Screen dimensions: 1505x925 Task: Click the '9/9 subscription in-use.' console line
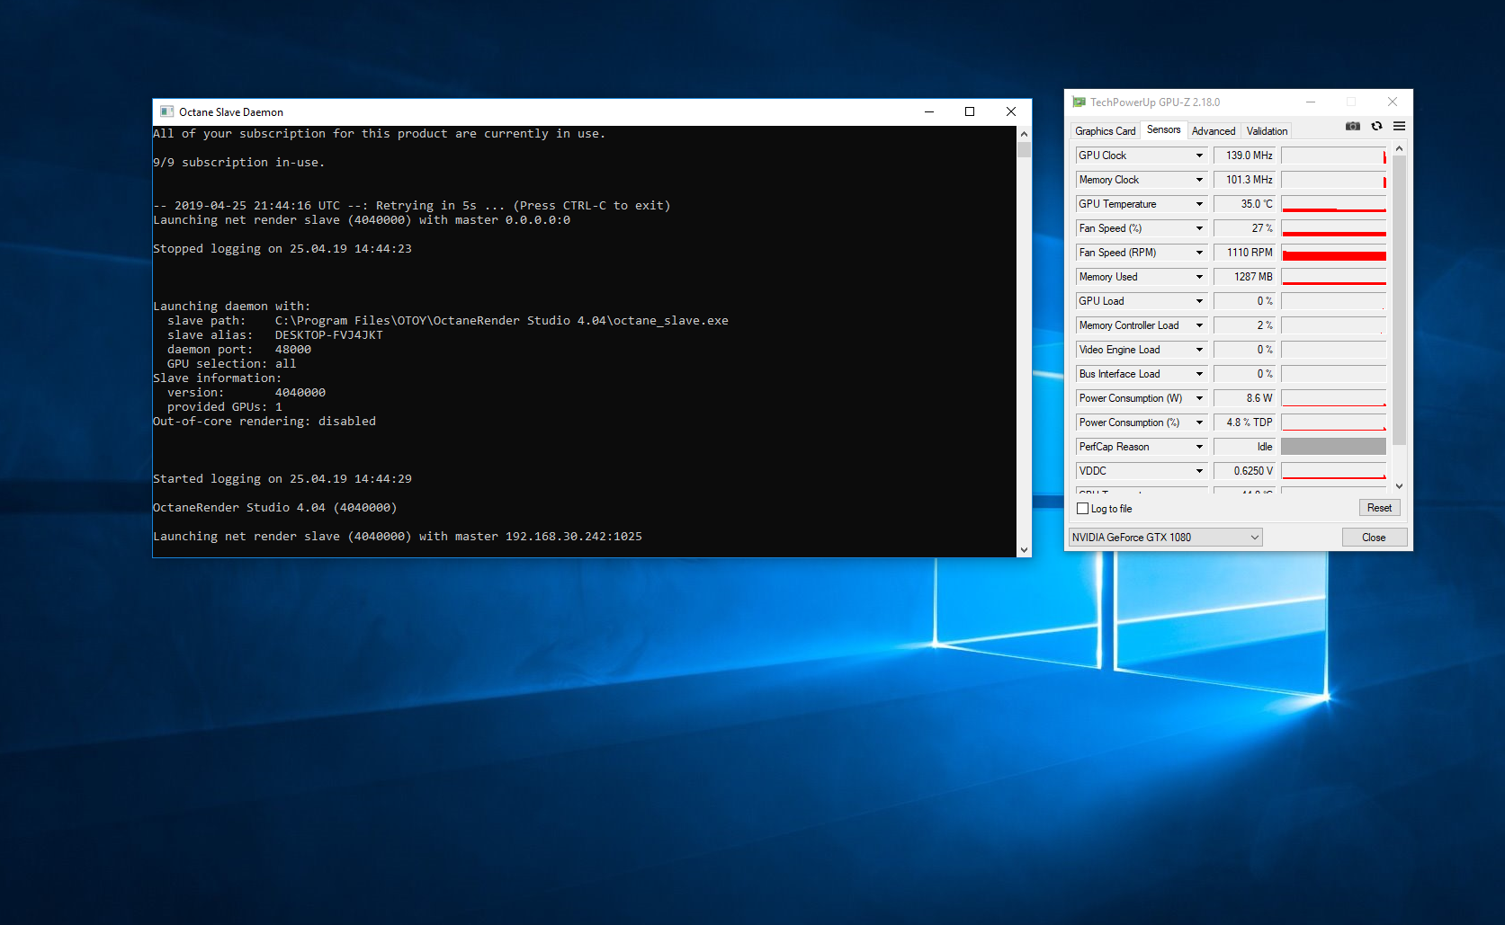click(239, 163)
